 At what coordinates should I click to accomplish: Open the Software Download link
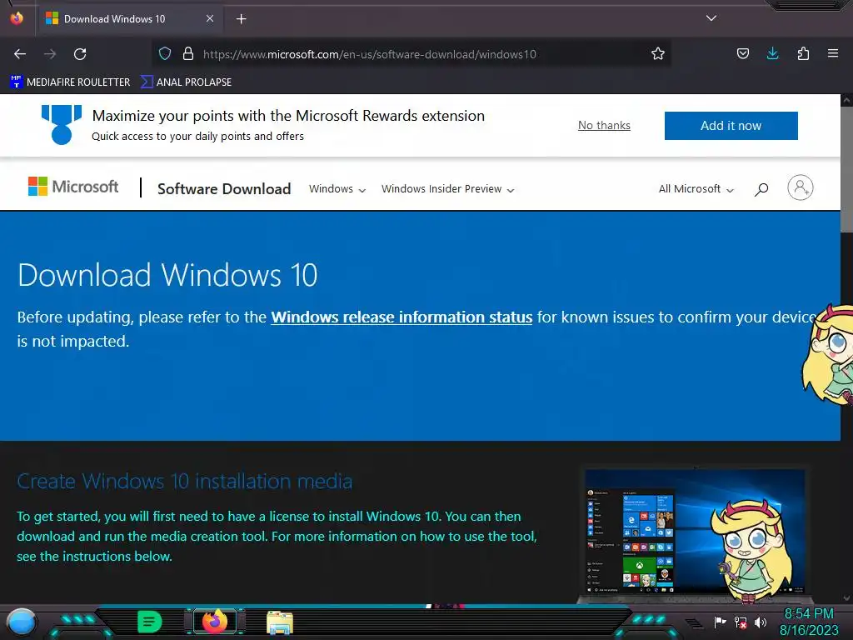click(x=224, y=189)
